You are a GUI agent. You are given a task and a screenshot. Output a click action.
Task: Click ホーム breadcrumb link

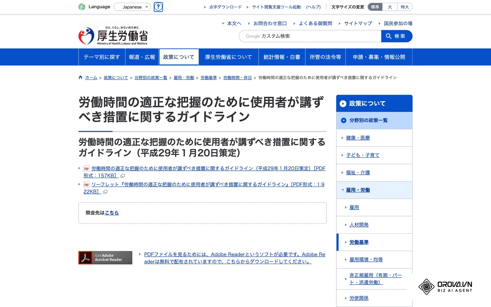(x=91, y=78)
